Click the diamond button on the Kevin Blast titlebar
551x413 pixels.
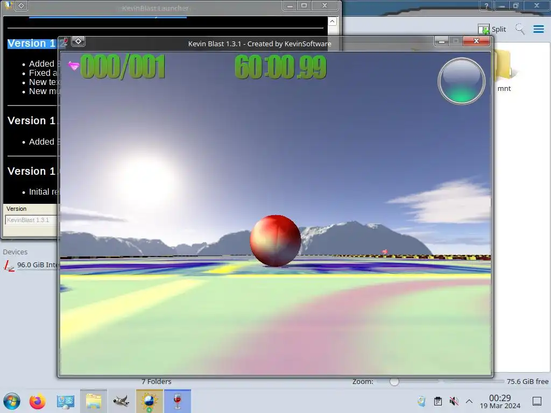(79, 41)
